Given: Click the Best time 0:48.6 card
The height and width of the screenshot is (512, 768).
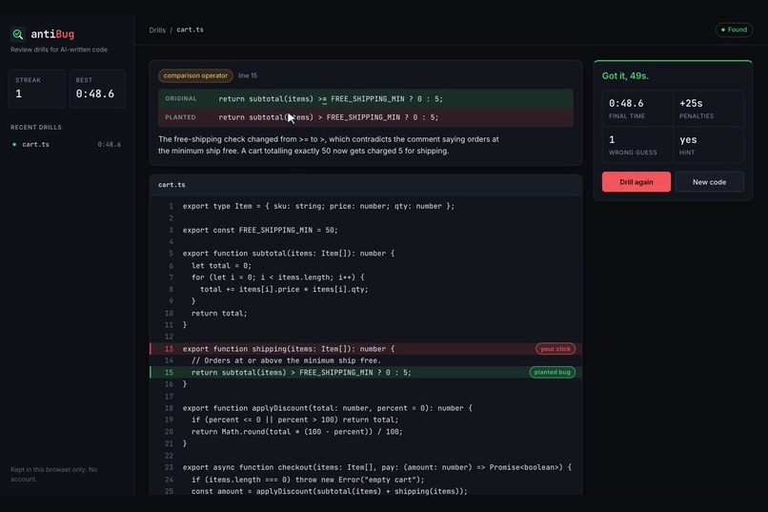Looking at the screenshot, I should (97, 89).
